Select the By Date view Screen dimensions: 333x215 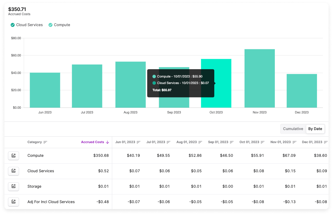point(315,129)
